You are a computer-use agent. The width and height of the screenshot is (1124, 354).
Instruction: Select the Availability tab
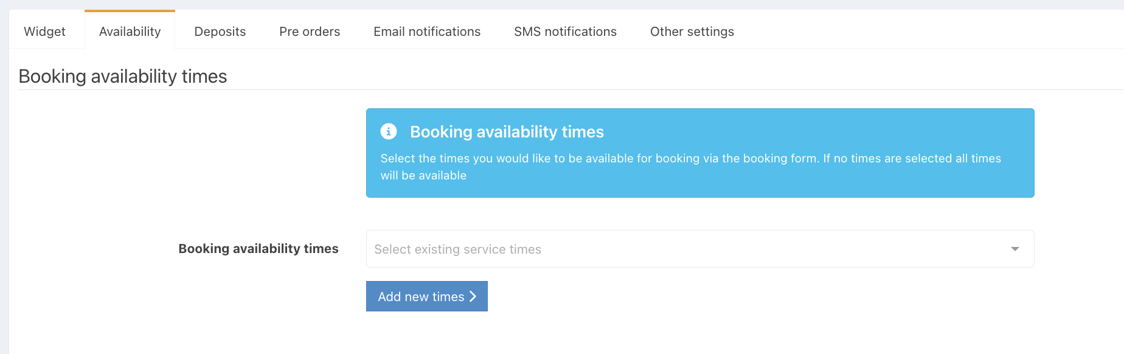click(130, 32)
